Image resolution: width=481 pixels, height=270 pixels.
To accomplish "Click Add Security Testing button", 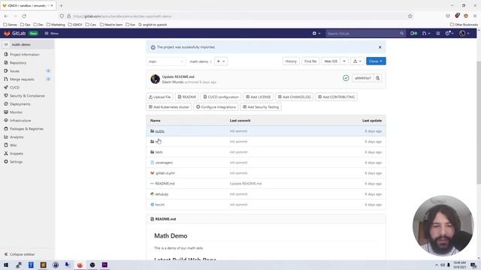I will tap(261, 107).
